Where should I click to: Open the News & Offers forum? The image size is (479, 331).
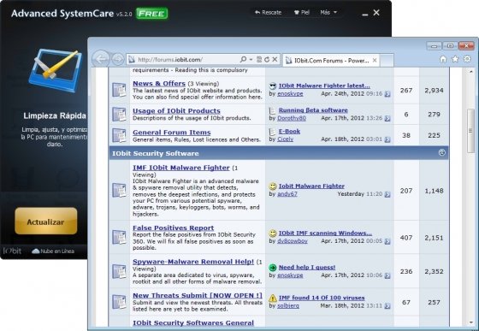[159, 83]
